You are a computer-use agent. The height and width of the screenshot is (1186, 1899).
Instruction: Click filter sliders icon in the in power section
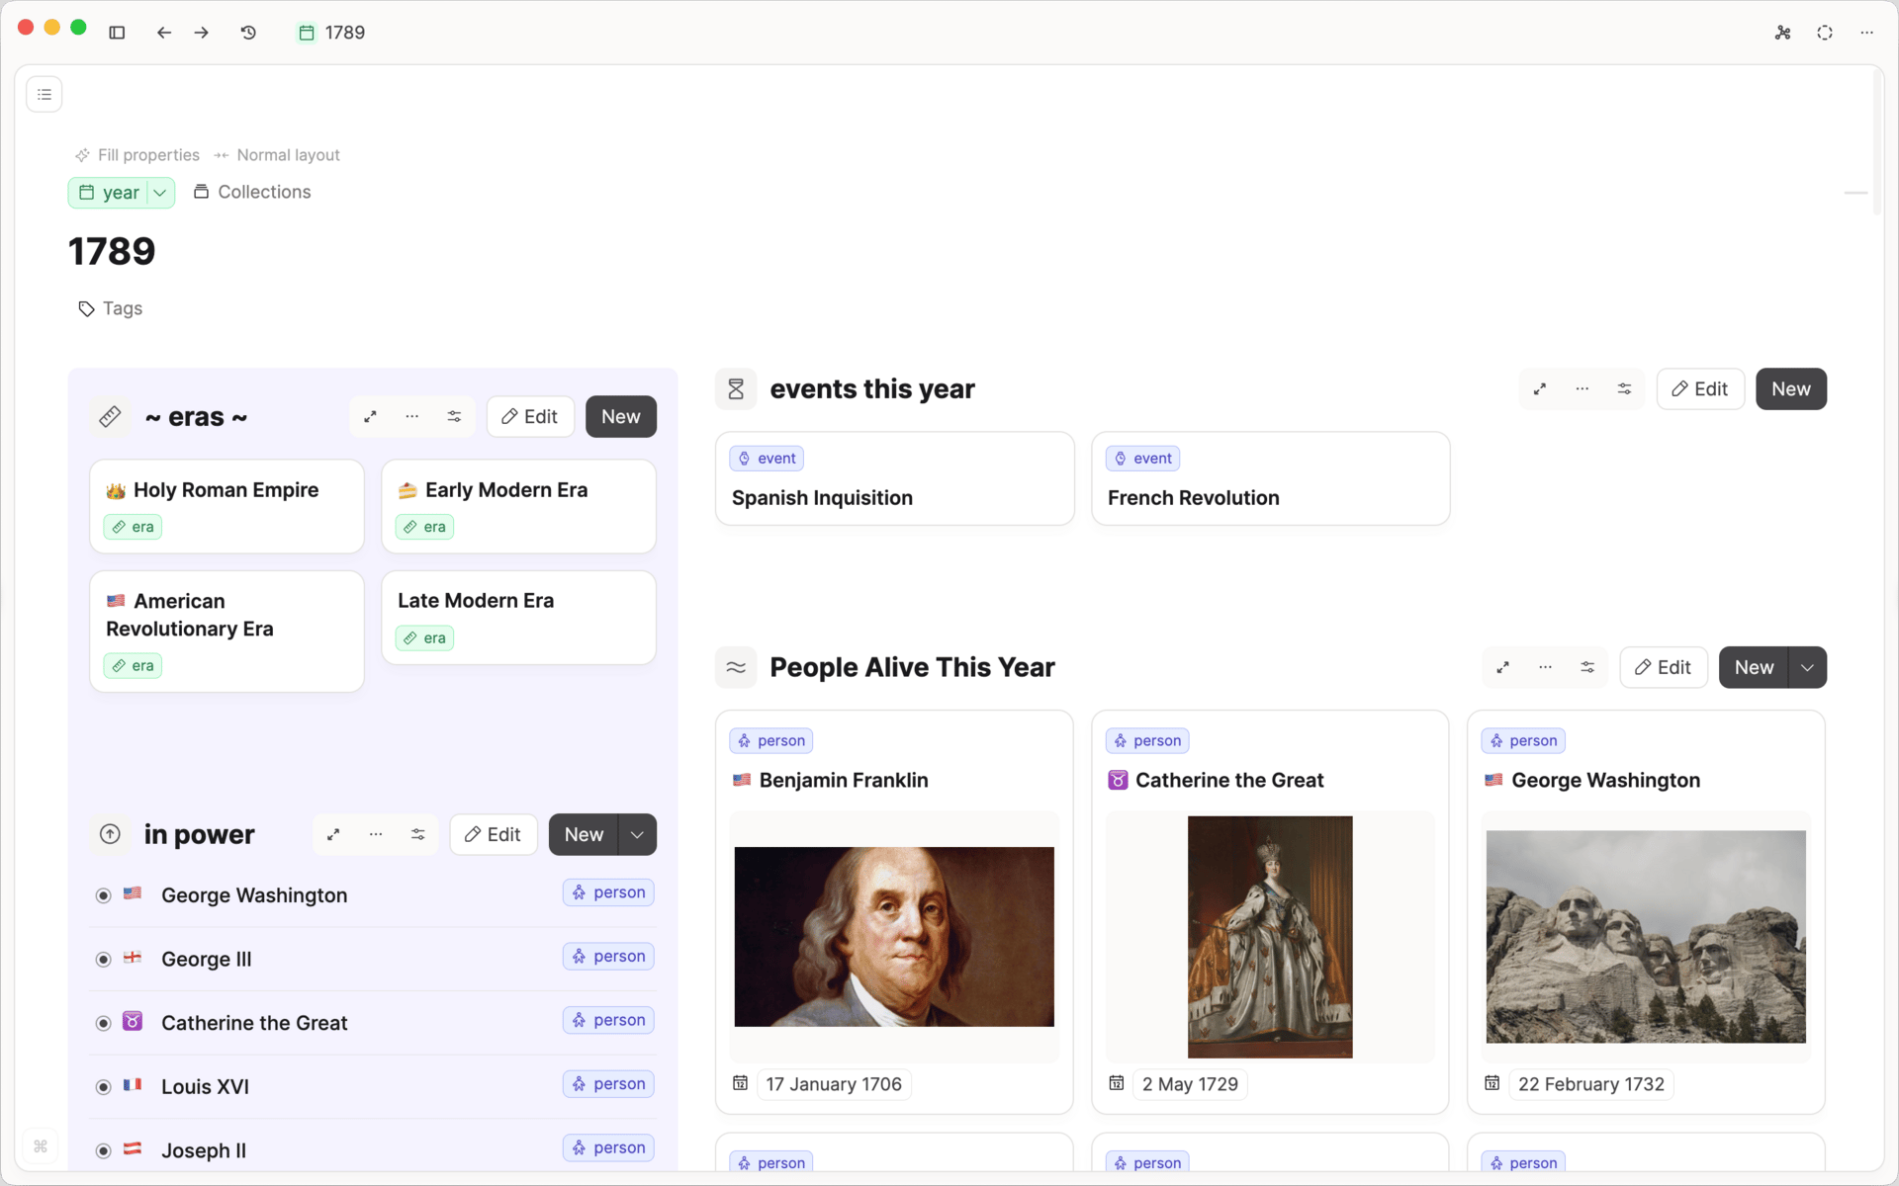pyautogui.click(x=417, y=835)
